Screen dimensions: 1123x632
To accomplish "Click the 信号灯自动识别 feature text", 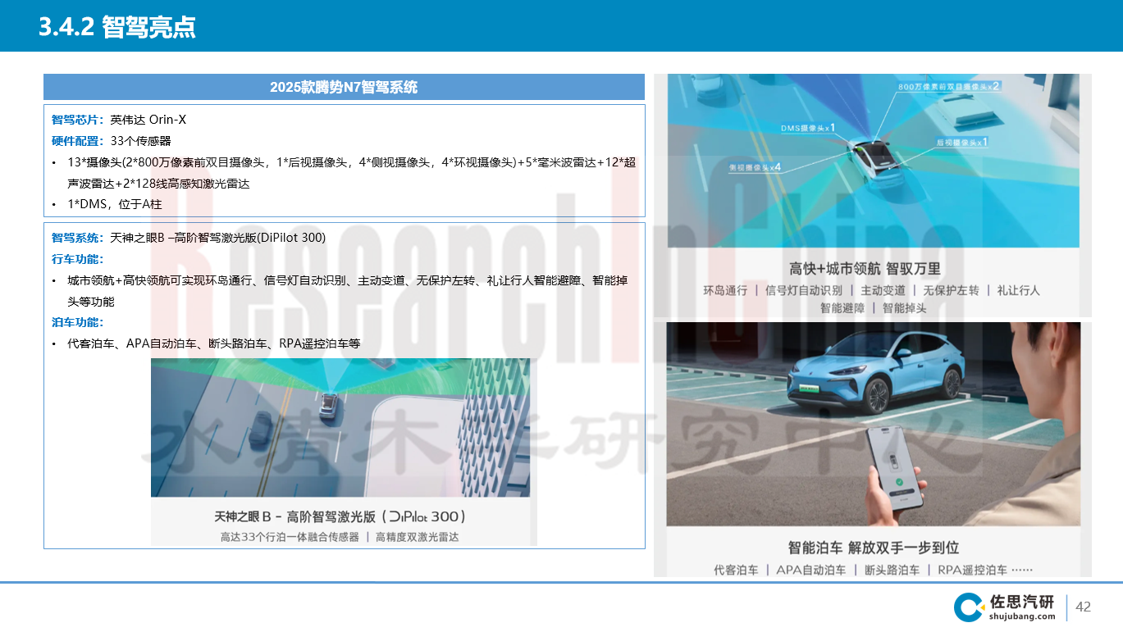I will tap(804, 290).
